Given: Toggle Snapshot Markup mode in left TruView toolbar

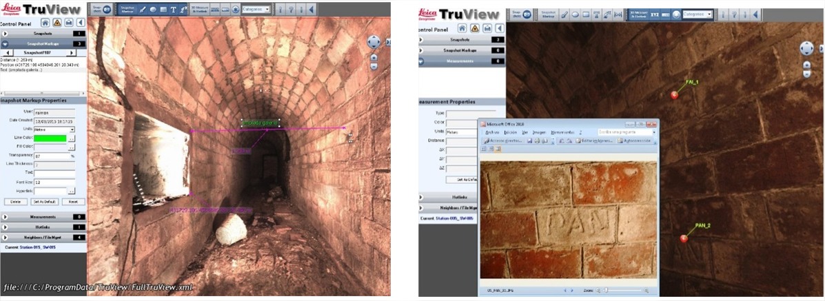Looking at the screenshot, I should click(128, 10).
